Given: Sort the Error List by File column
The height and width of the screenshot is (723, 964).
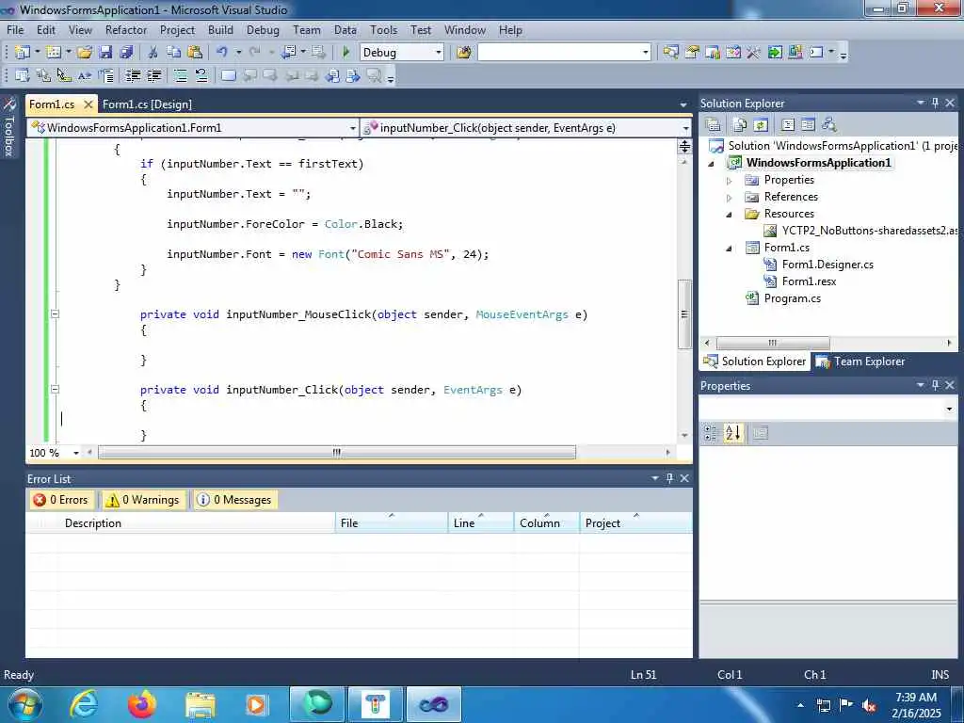Looking at the screenshot, I should (x=392, y=523).
